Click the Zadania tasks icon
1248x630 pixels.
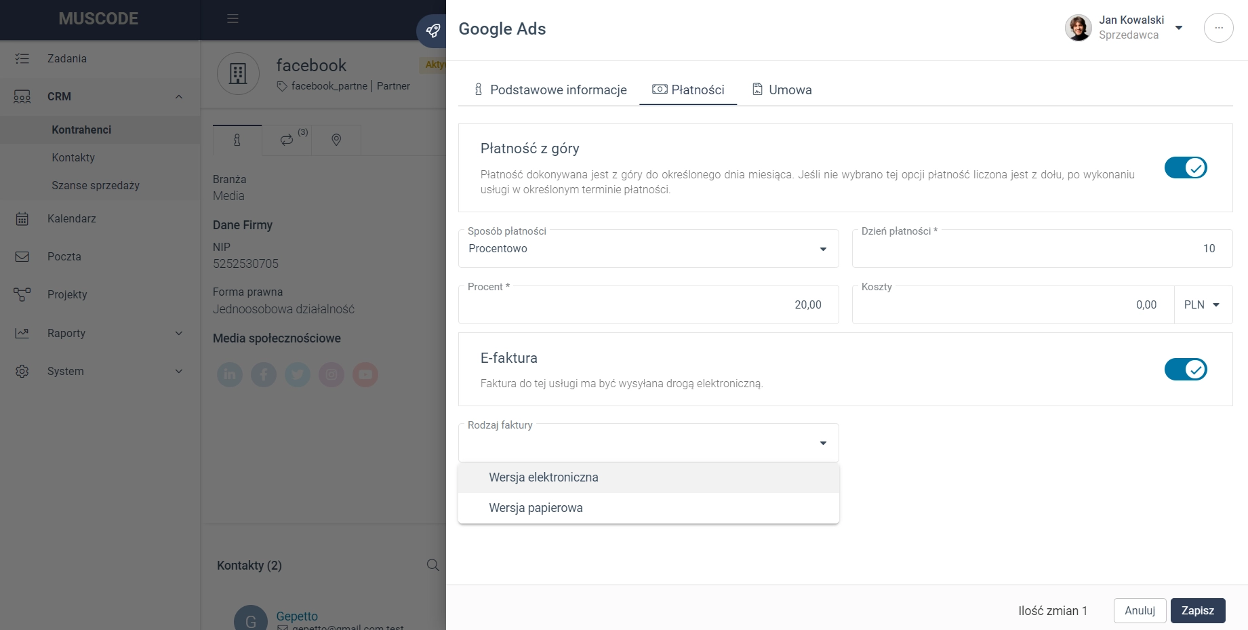coord(22,58)
